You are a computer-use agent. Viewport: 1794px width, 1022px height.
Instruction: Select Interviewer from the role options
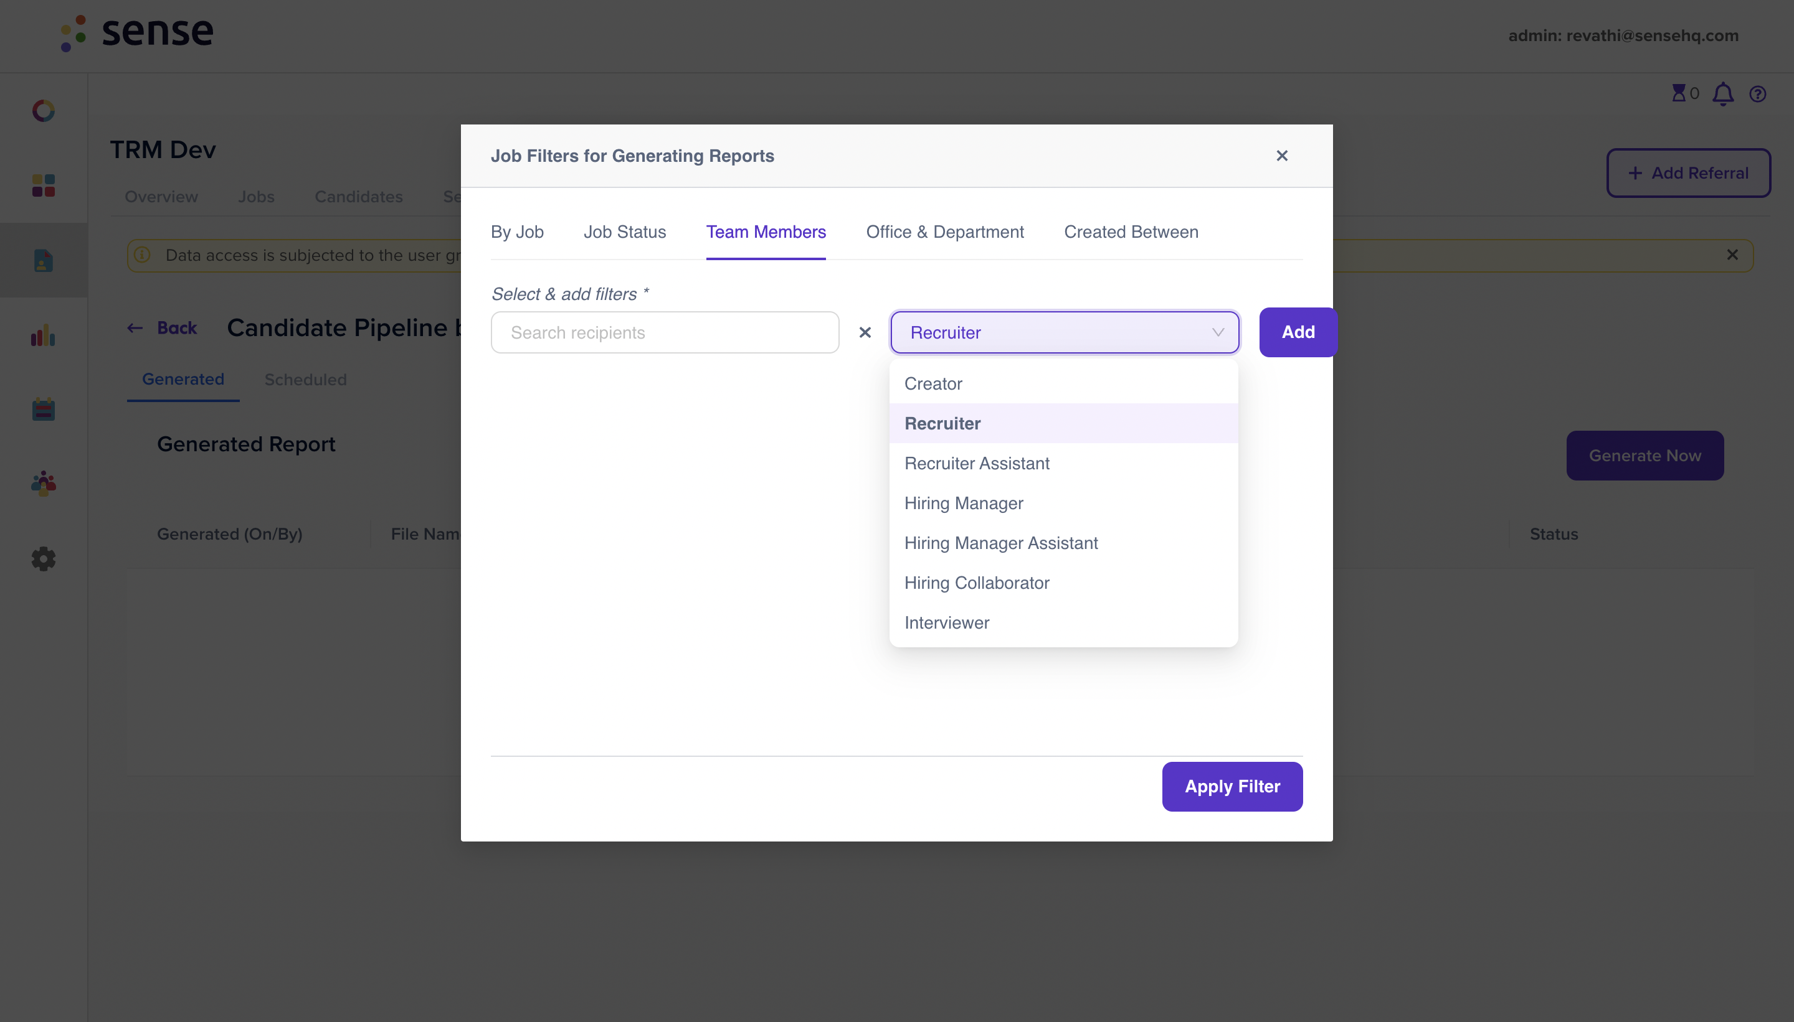946,622
